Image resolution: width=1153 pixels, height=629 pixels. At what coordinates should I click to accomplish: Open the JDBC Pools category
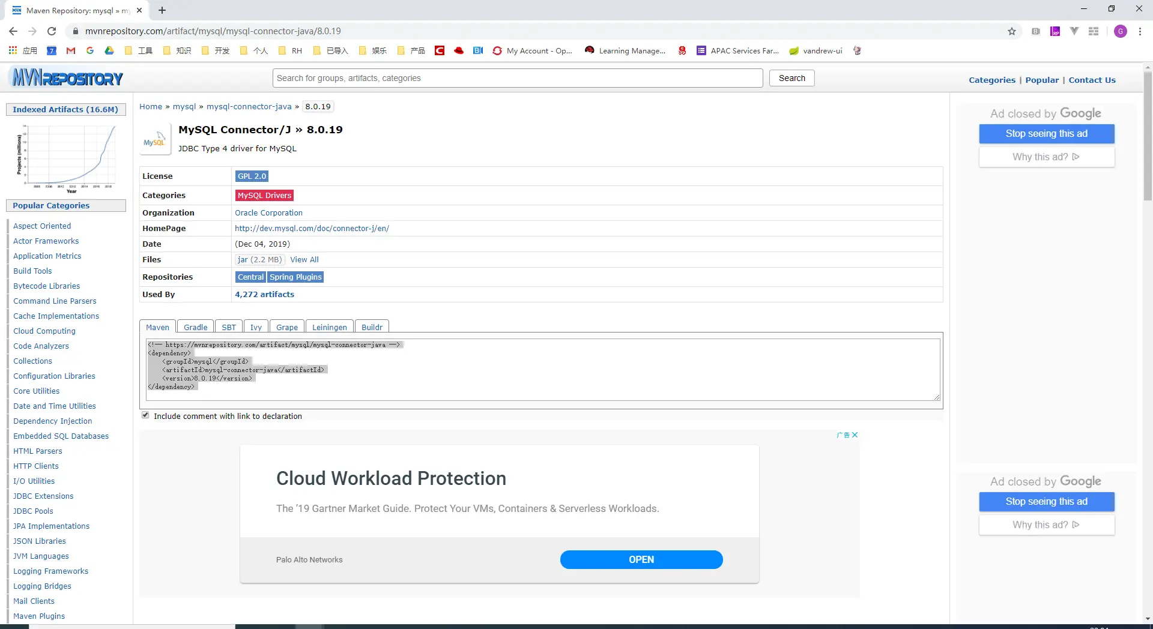point(33,511)
